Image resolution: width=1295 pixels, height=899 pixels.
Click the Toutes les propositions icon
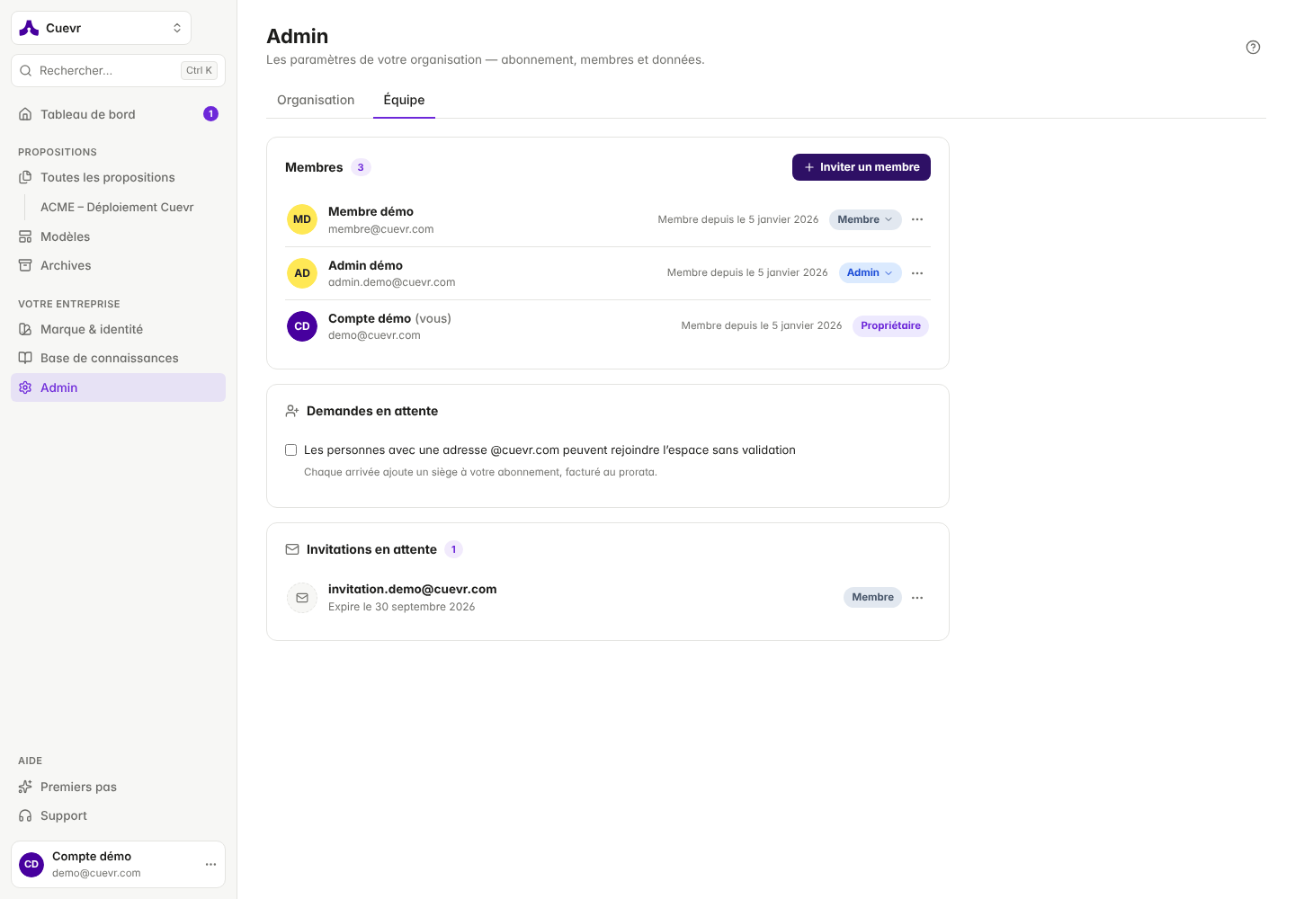click(x=25, y=177)
